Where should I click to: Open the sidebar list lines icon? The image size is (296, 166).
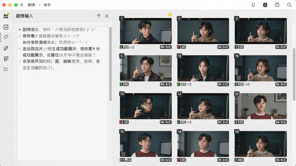click(6, 69)
